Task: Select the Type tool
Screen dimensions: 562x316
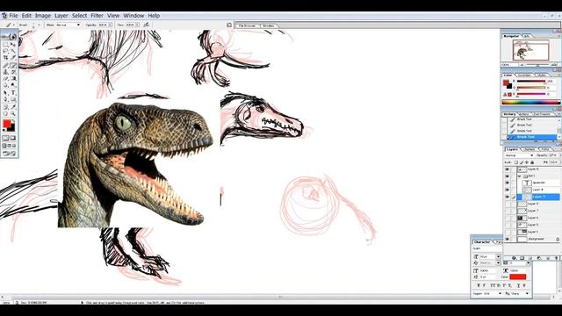Action: [13, 93]
